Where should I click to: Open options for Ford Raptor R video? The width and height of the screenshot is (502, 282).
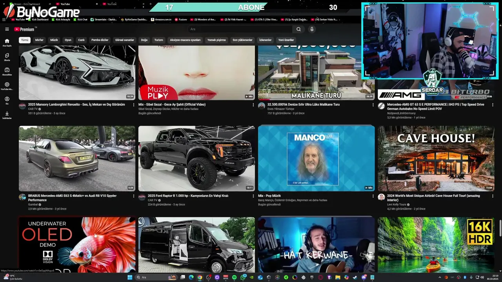click(x=253, y=196)
